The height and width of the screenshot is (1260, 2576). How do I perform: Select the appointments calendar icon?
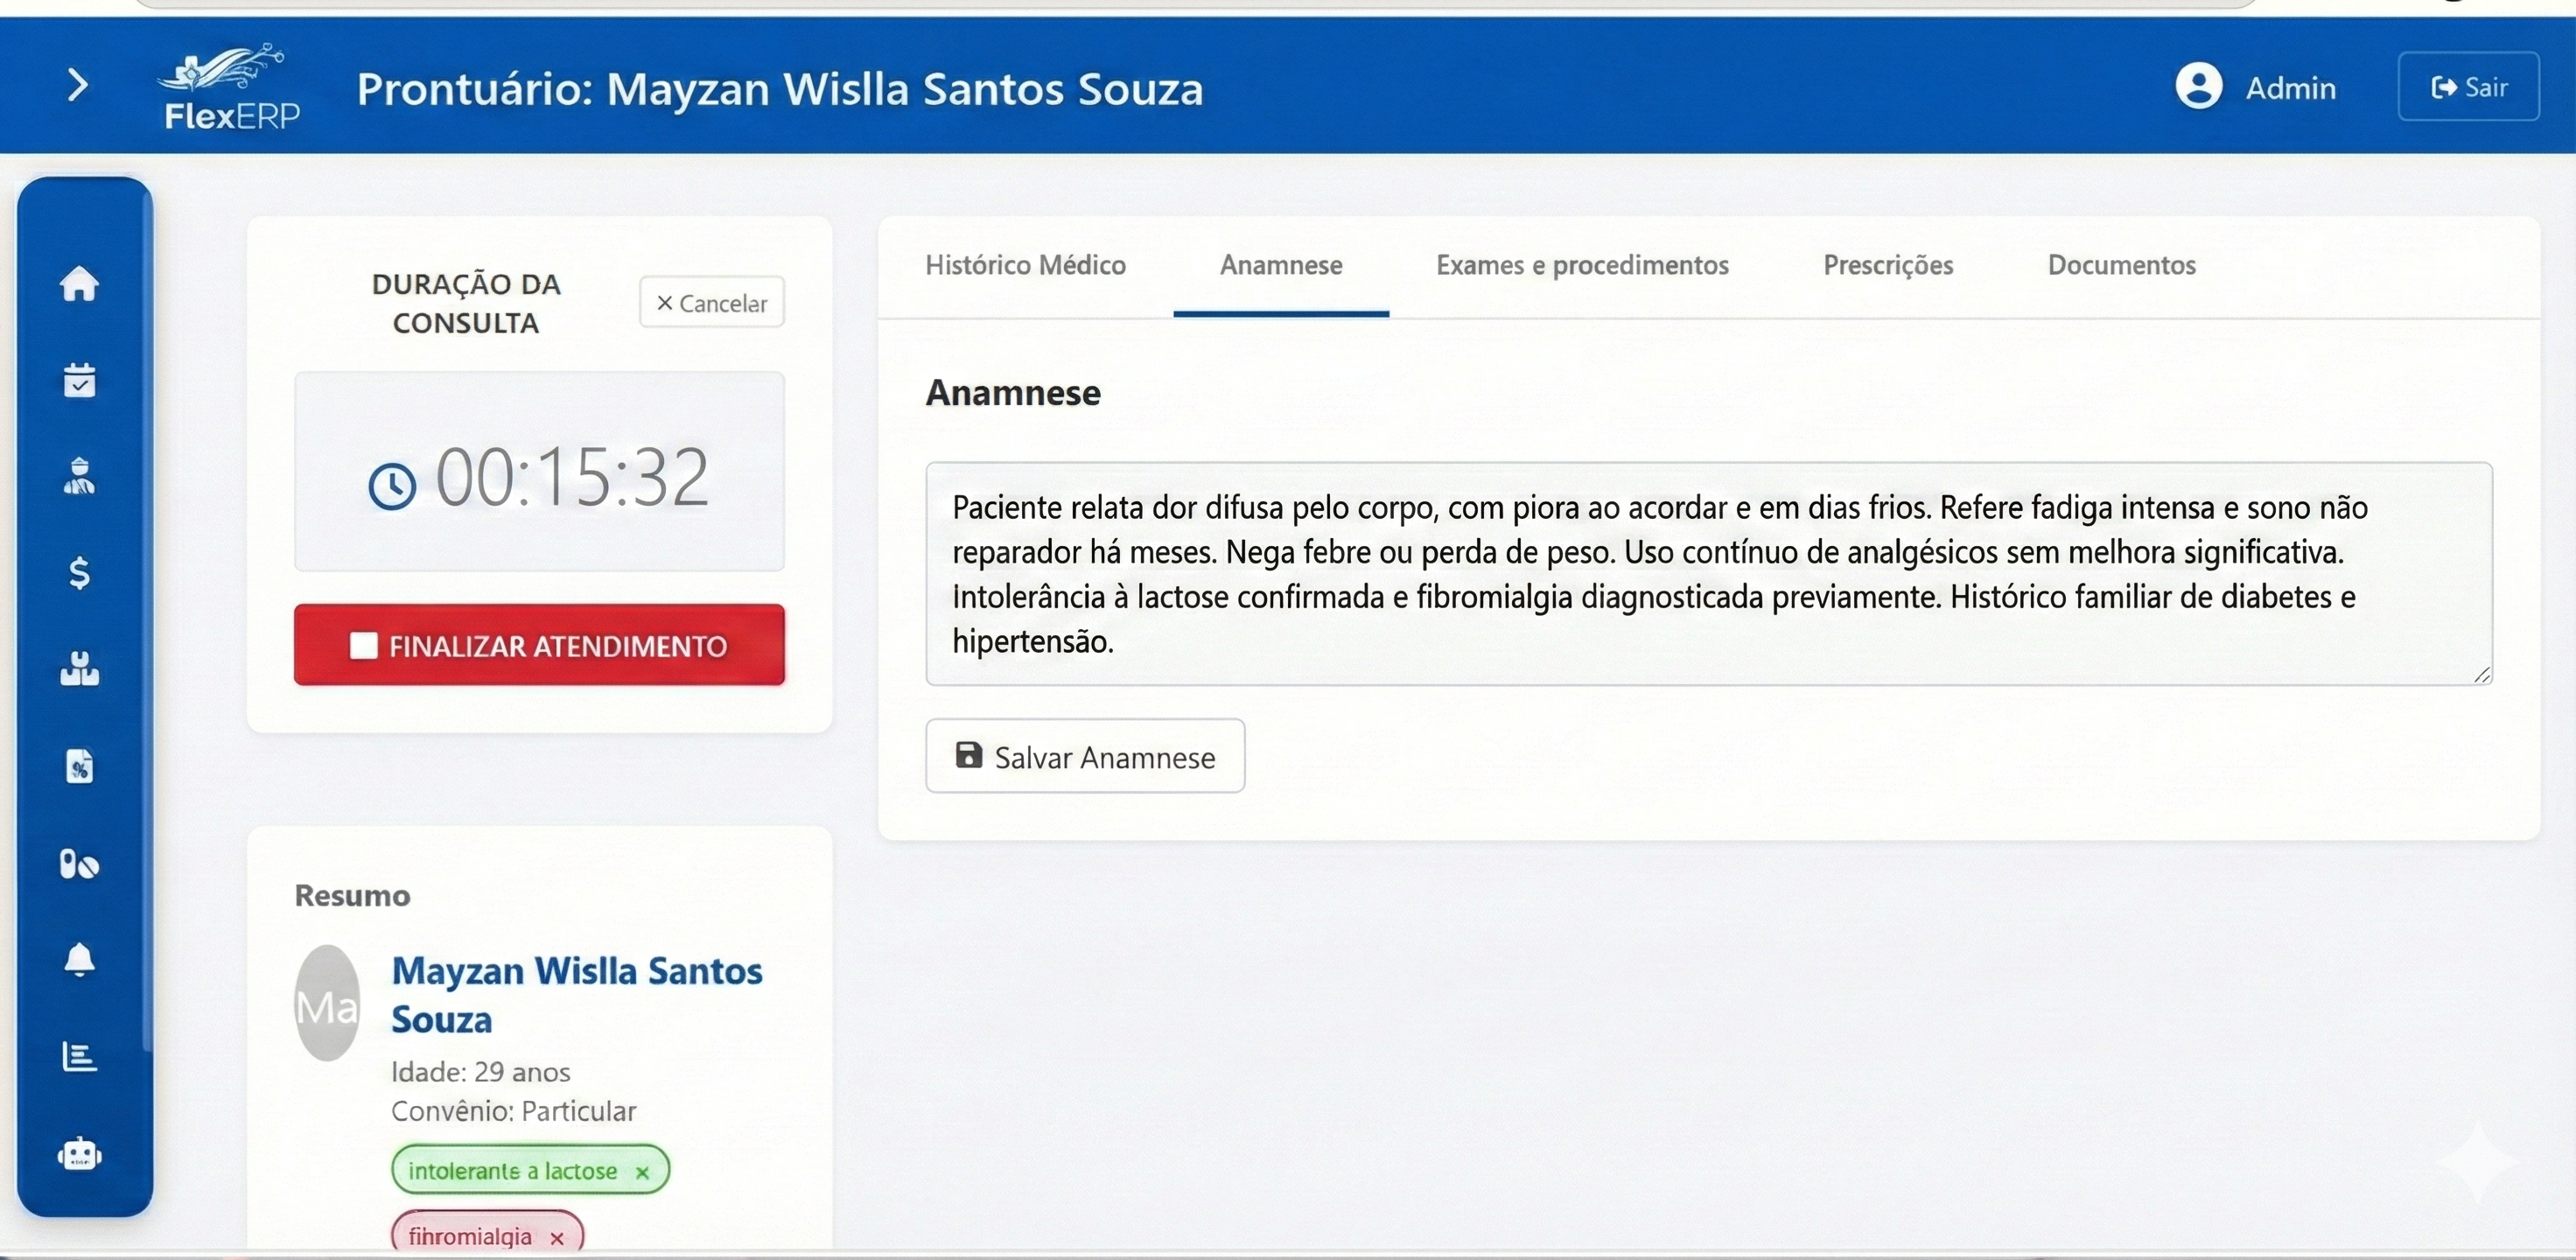(x=80, y=380)
